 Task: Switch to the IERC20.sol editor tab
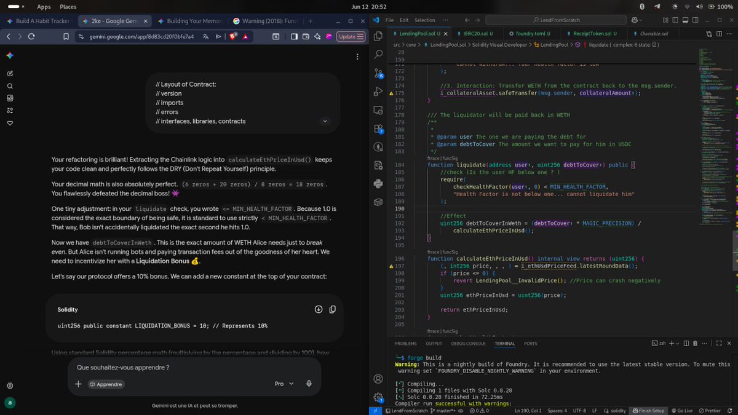point(478,33)
